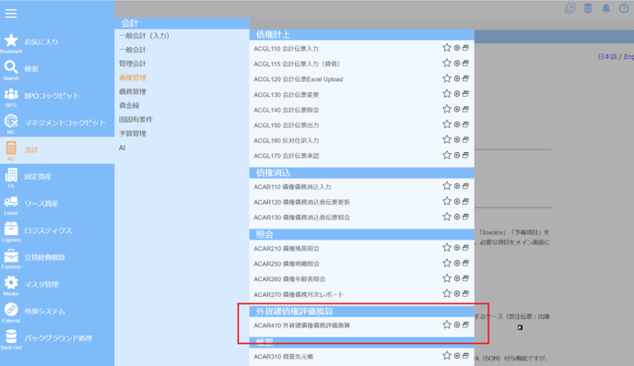634x366 pixels.
Task: Open 検索 Search in sidebar
Action: point(57,69)
